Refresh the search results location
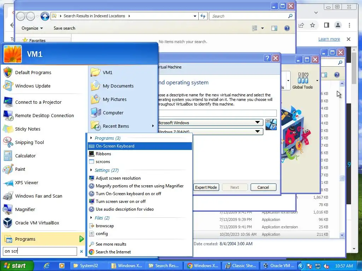Image resolution: width=362 pixels, height=271 pixels. (x=203, y=16)
